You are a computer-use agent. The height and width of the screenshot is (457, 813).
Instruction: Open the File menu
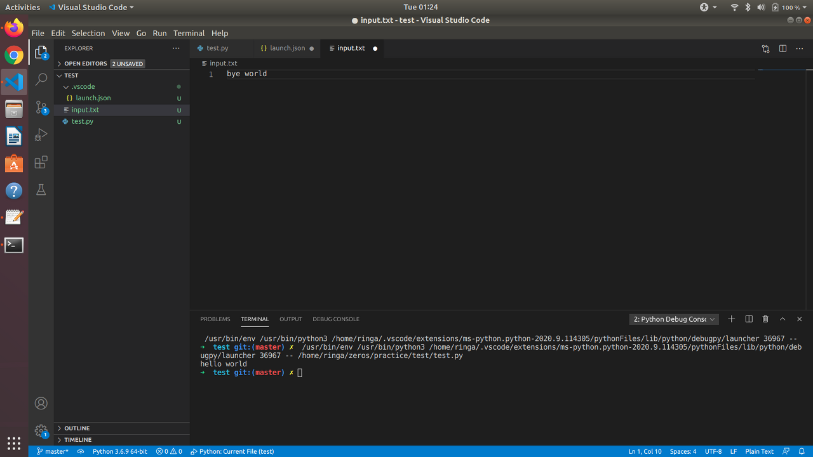38,33
